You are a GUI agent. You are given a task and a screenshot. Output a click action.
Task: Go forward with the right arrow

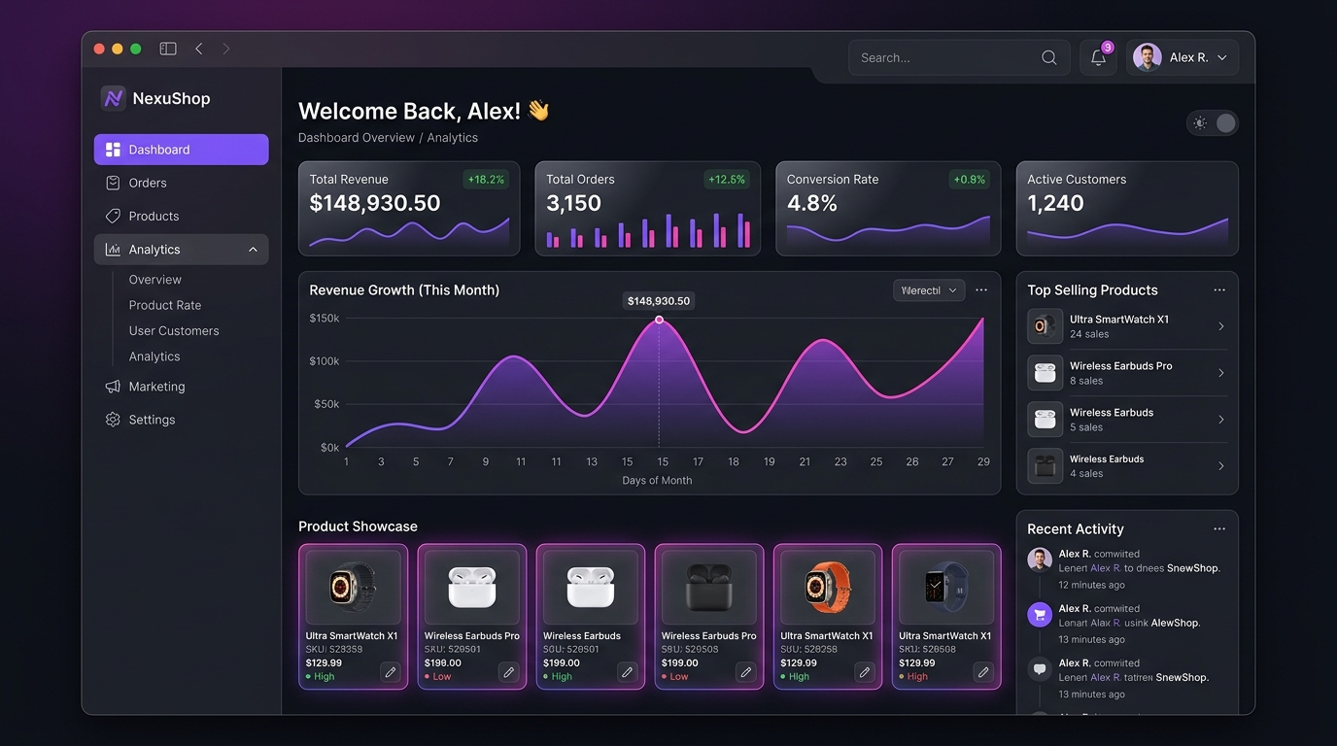tap(226, 49)
